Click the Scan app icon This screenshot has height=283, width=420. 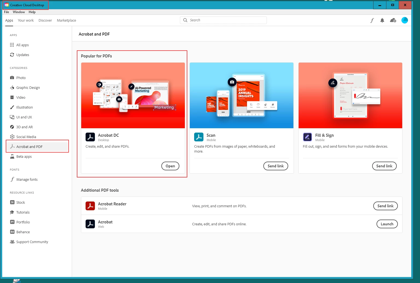coord(199,137)
